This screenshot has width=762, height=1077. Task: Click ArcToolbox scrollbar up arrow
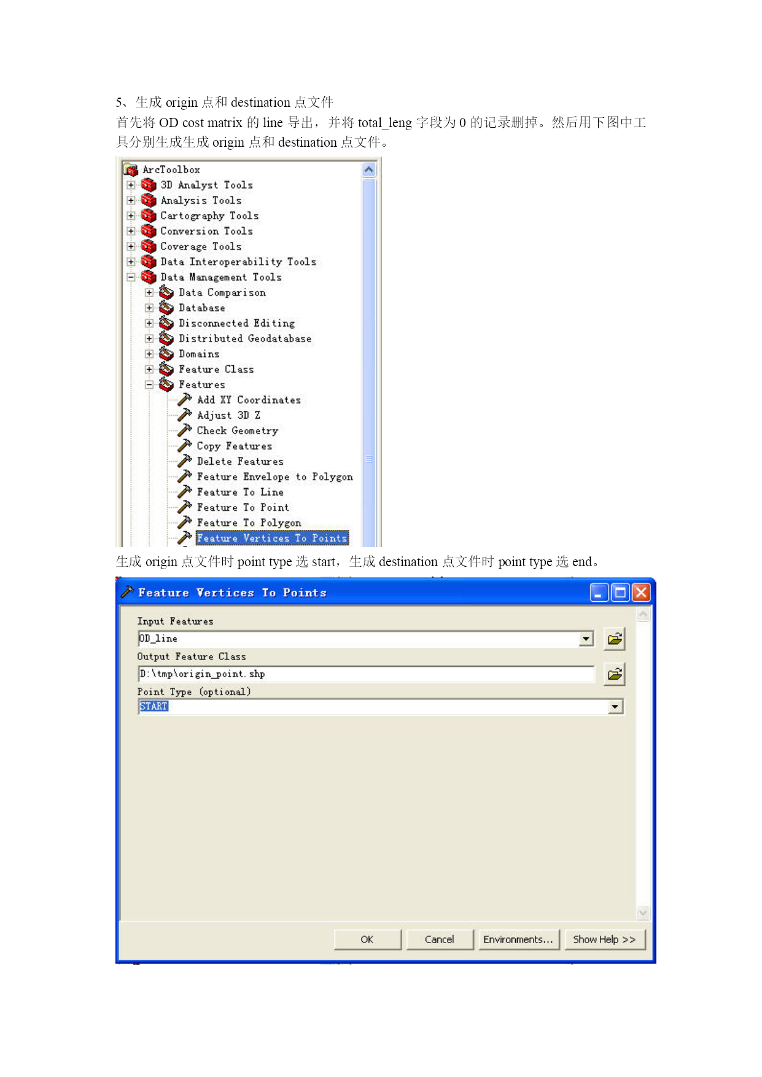click(x=369, y=170)
